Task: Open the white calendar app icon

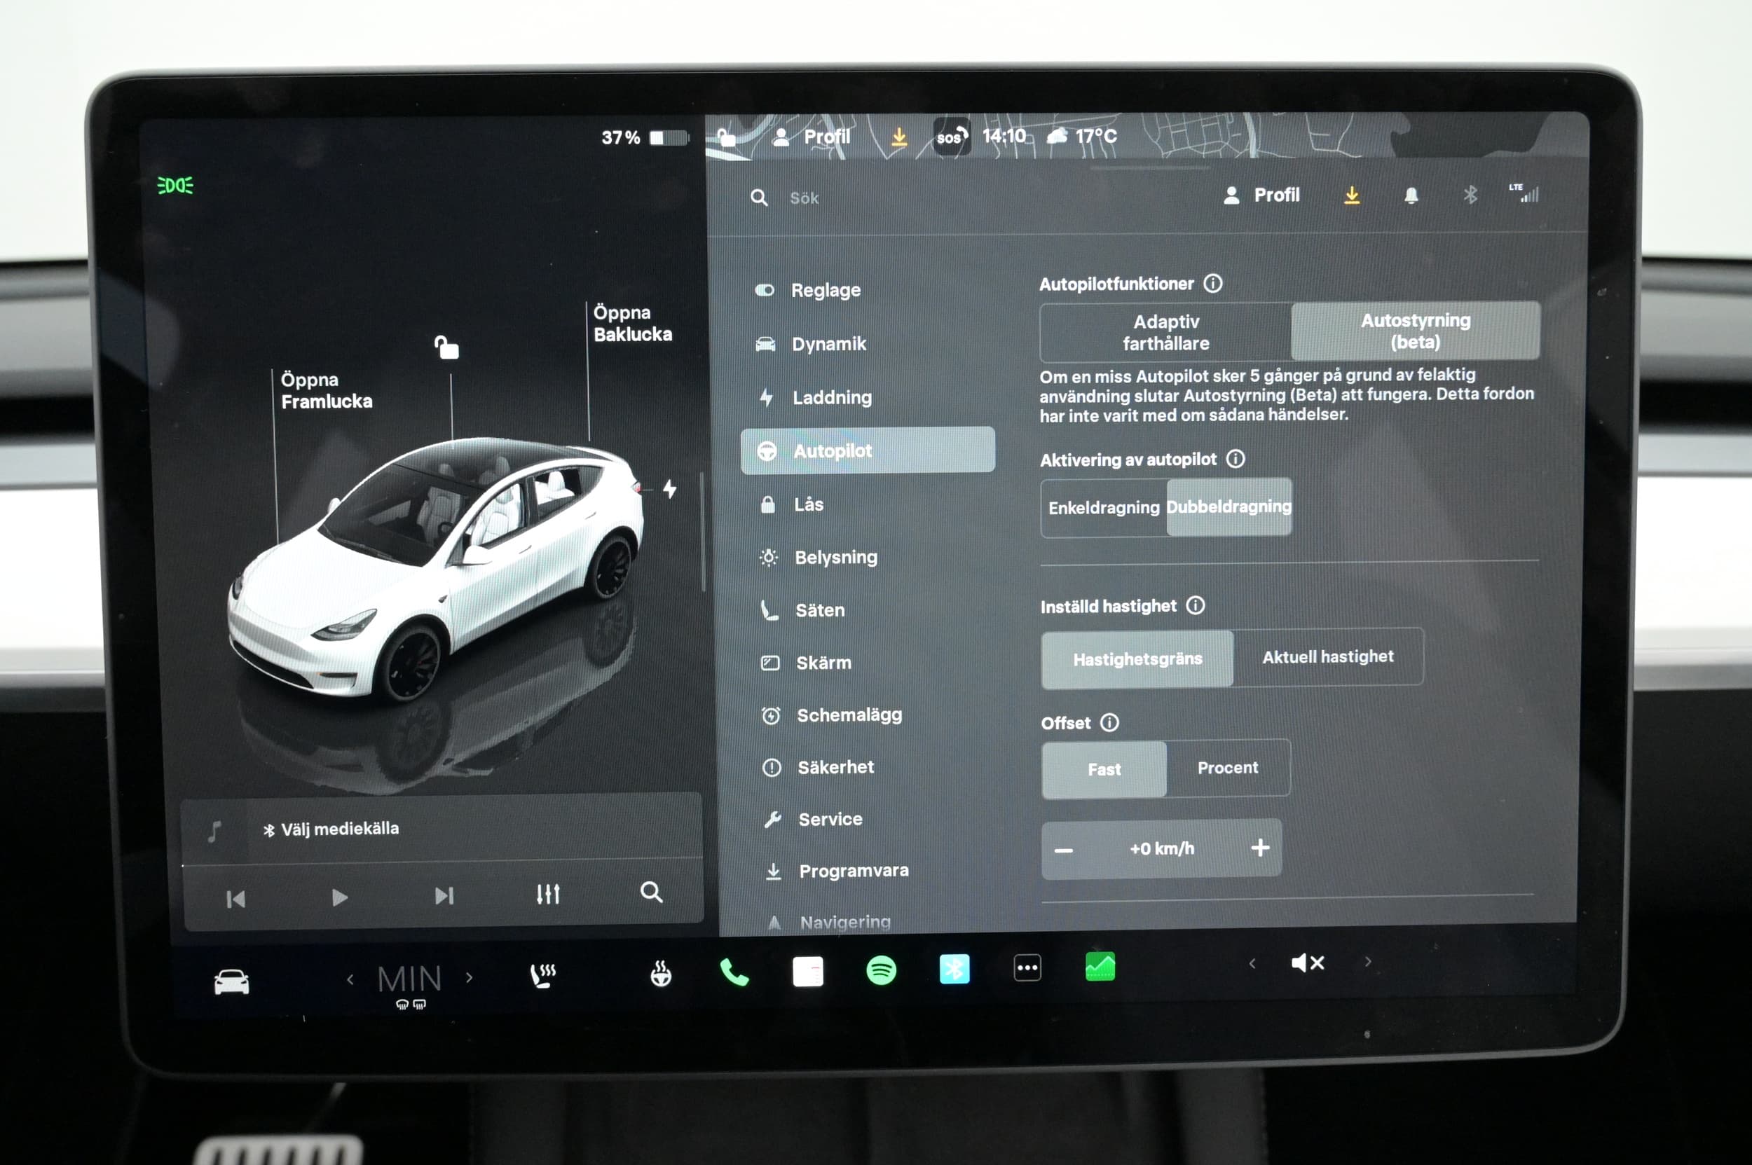Action: (x=808, y=971)
